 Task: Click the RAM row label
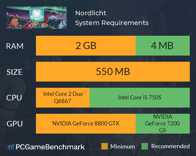[x=15, y=46]
